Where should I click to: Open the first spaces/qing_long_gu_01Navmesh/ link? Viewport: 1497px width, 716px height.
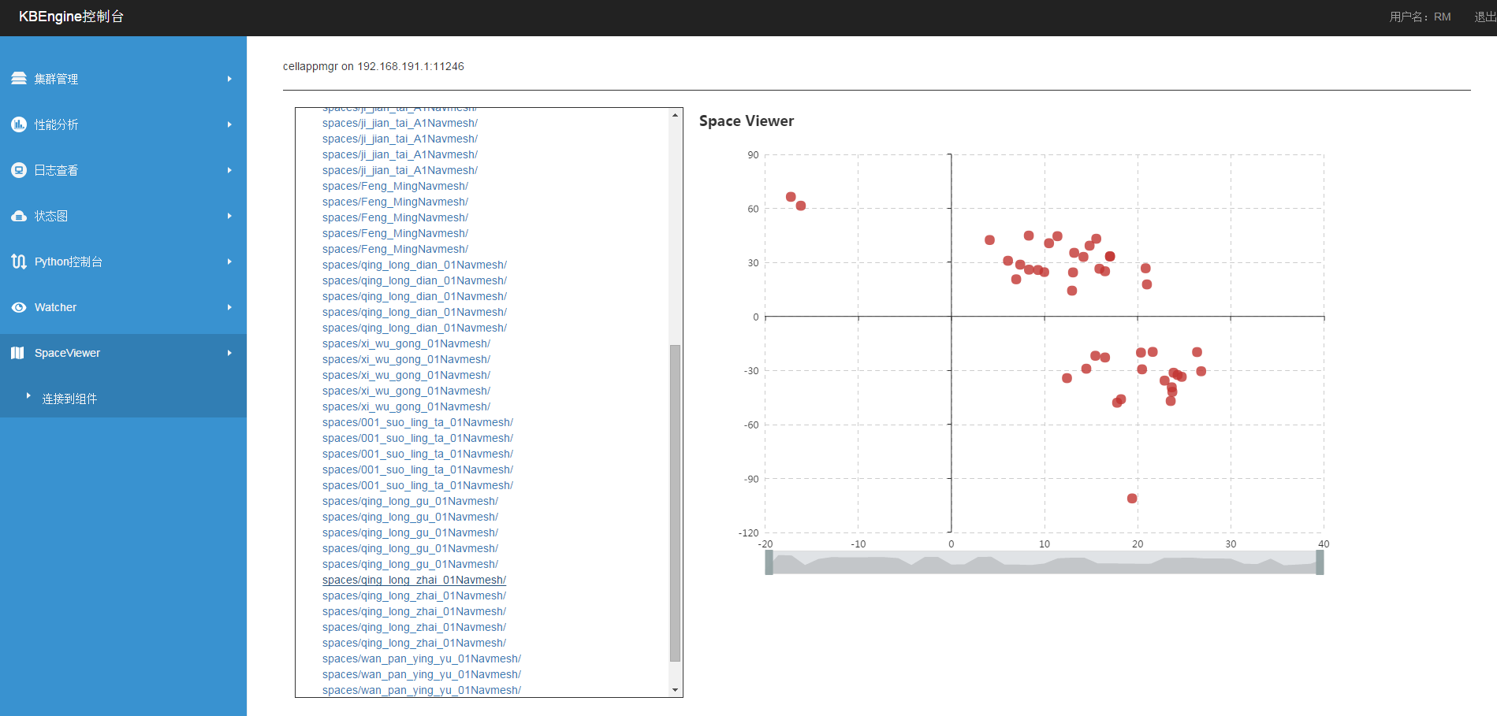(x=410, y=501)
